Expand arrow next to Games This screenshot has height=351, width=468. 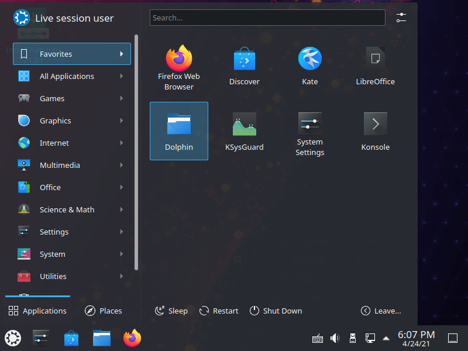click(122, 98)
